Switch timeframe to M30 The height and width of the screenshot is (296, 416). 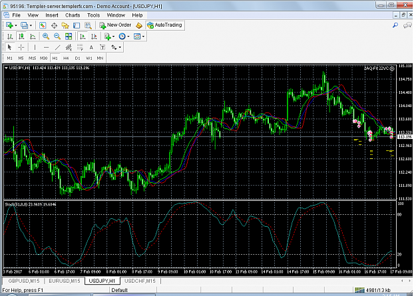pyautogui.click(x=43, y=58)
